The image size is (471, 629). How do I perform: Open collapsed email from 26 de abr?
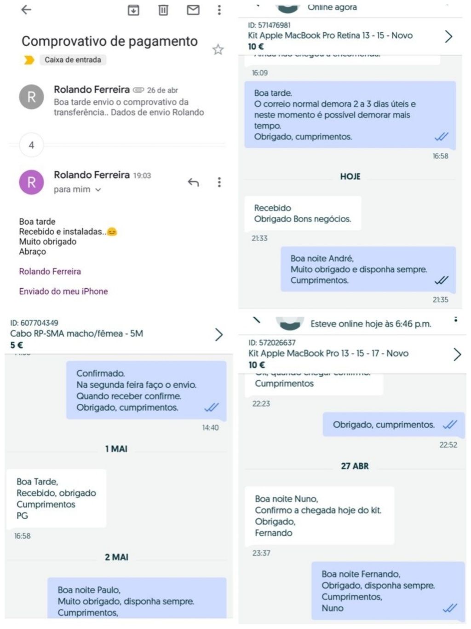pyautogui.click(x=122, y=100)
